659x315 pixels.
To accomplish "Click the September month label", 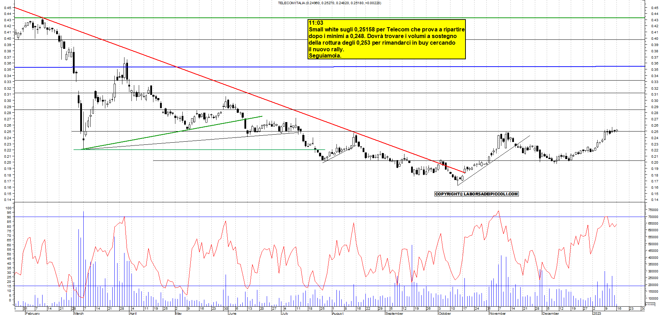I will (x=394, y=313).
